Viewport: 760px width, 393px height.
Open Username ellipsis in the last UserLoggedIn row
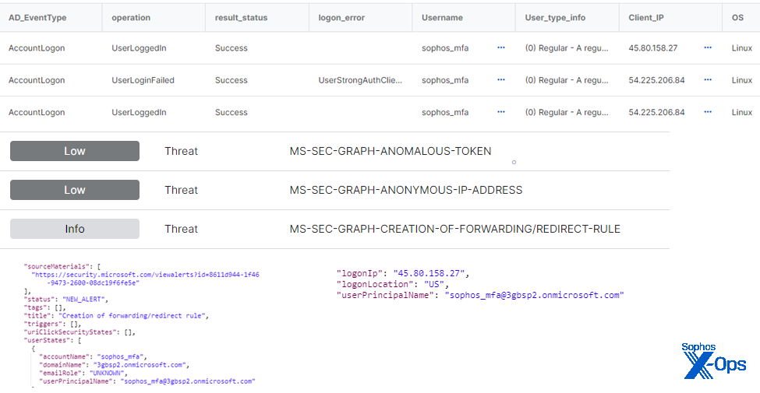[501, 112]
